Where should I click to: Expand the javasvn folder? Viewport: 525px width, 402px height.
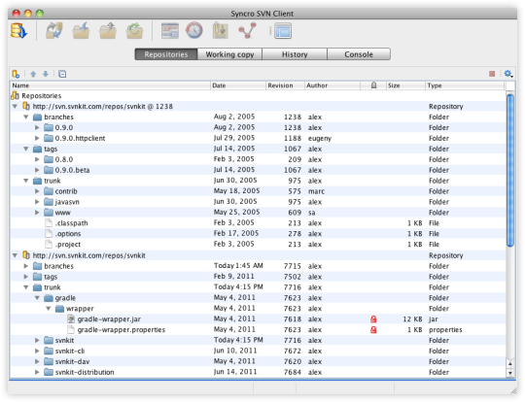pyautogui.click(x=37, y=202)
